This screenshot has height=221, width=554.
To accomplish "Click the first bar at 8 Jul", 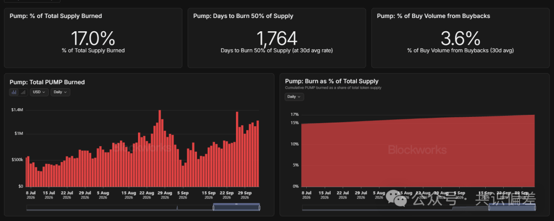I will tap(27, 172).
